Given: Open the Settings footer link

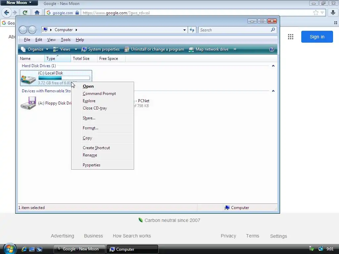Looking at the screenshot, I should point(278,236).
